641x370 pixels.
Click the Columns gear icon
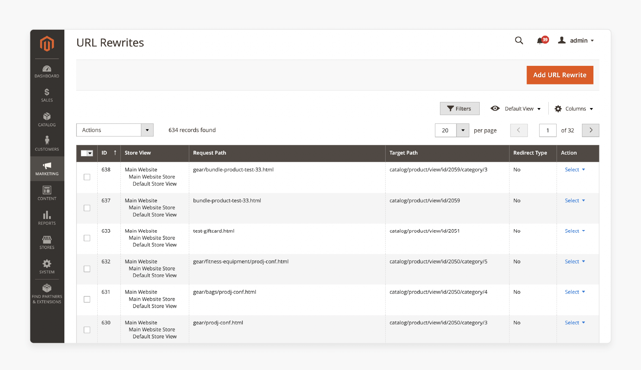558,109
